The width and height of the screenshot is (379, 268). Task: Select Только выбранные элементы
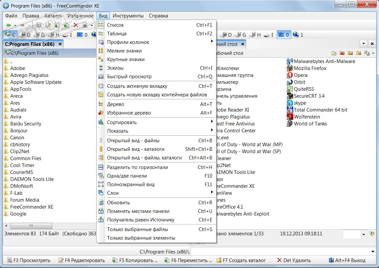click(156, 238)
